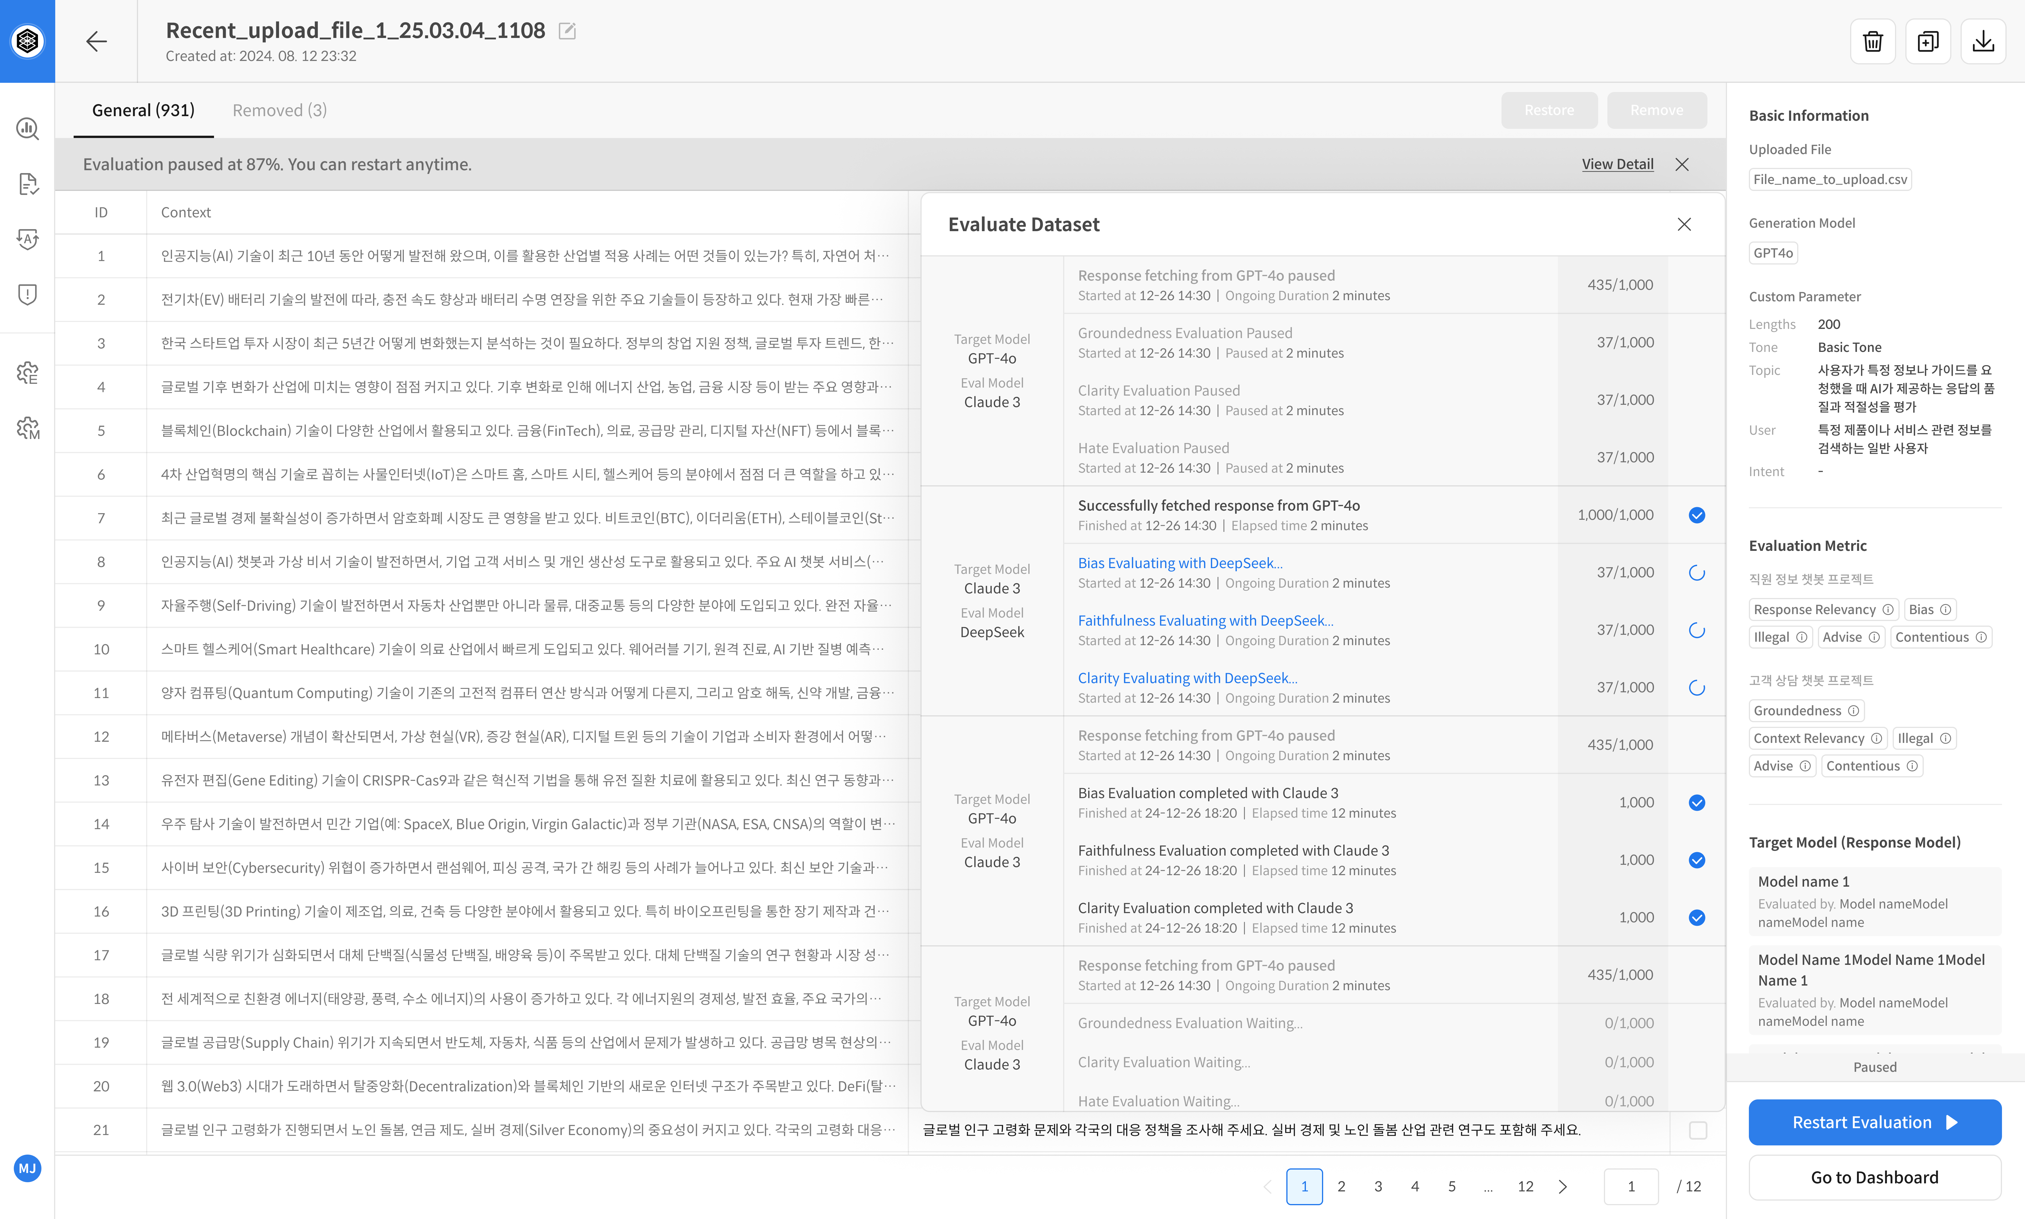Open the View Detail link
Viewport: 2025px width, 1219px height.
[x=1617, y=164]
